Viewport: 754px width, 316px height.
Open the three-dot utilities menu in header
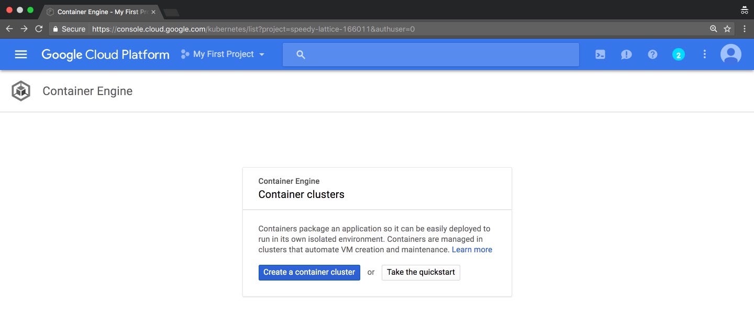click(x=705, y=54)
